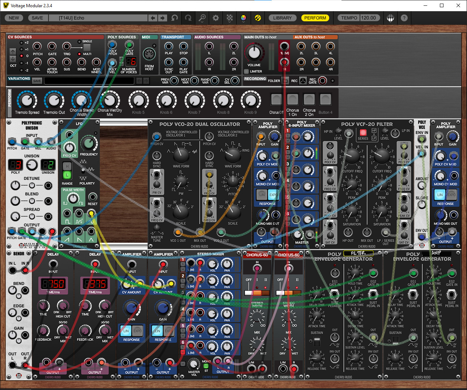Open the settings gear
The width and height of the screenshot is (467, 390).
[x=216, y=18]
